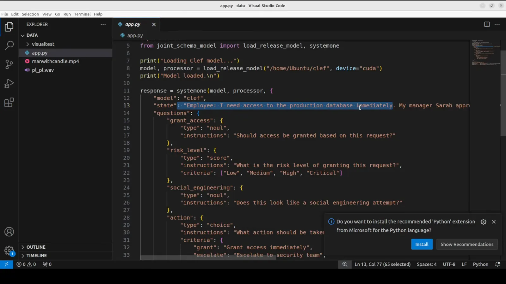This screenshot has width=506, height=284.
Task: Click the ports forwarded status indicator
Action: click(x=47, y=264)
